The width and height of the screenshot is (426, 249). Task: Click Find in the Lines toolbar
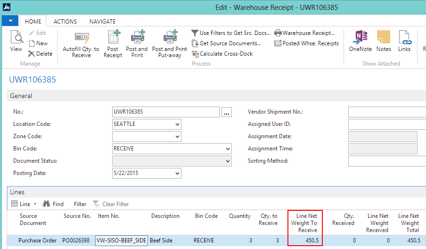pos(53,204)
